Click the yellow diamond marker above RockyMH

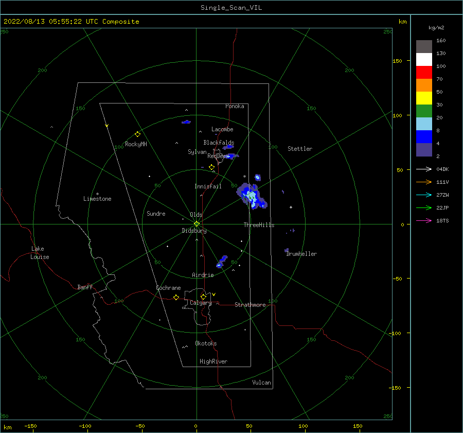137,134
